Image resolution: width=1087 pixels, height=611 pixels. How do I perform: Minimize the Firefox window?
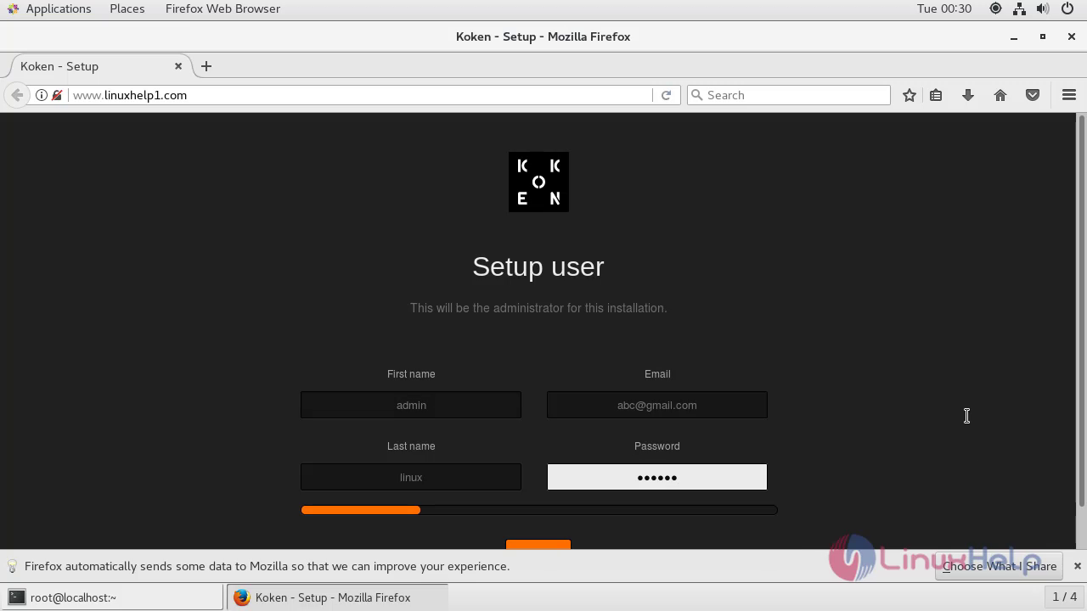pos(1014,36)
